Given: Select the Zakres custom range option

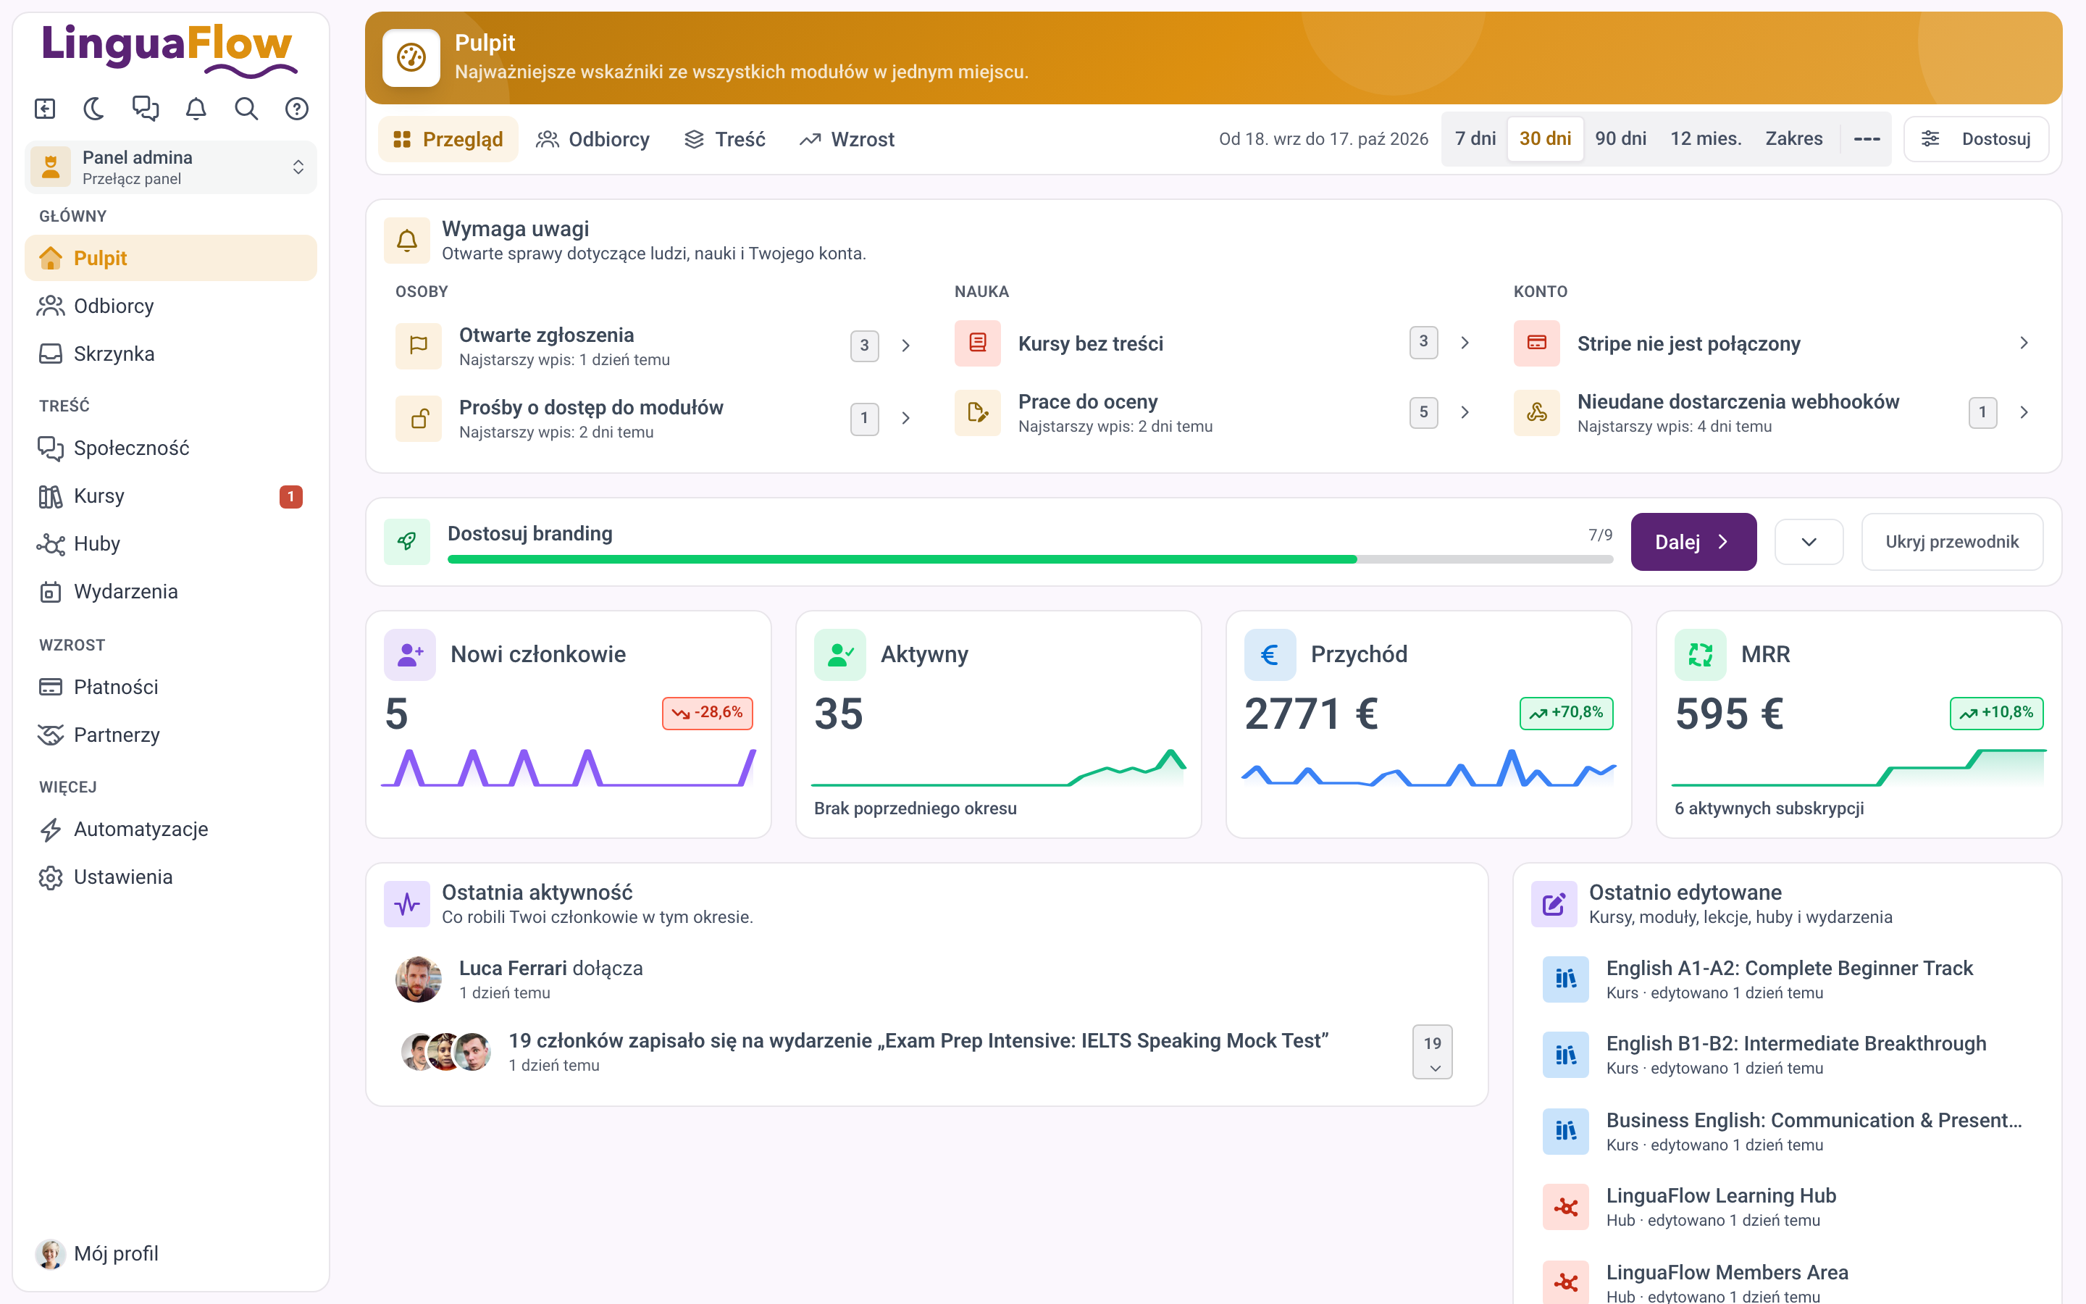Looking at the screenshot, I should pos(1794,139).
